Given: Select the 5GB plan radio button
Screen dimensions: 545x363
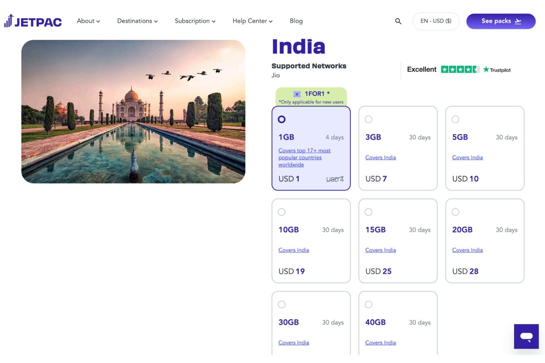Looking at the screenshot, I should (x=455, y=119).
